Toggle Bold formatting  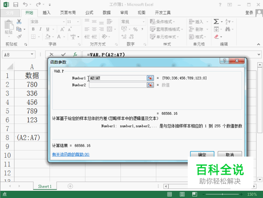[x=33, y=29]
